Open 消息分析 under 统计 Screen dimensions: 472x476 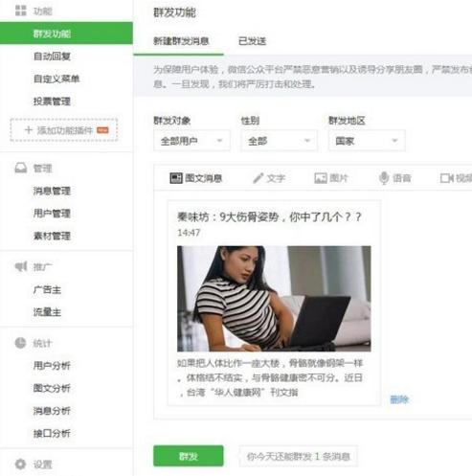click(x=52, y=411)
